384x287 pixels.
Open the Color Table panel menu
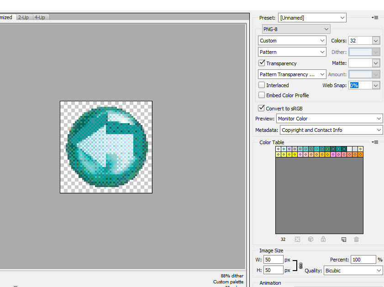pyautogui.click(x=374, y=142)
